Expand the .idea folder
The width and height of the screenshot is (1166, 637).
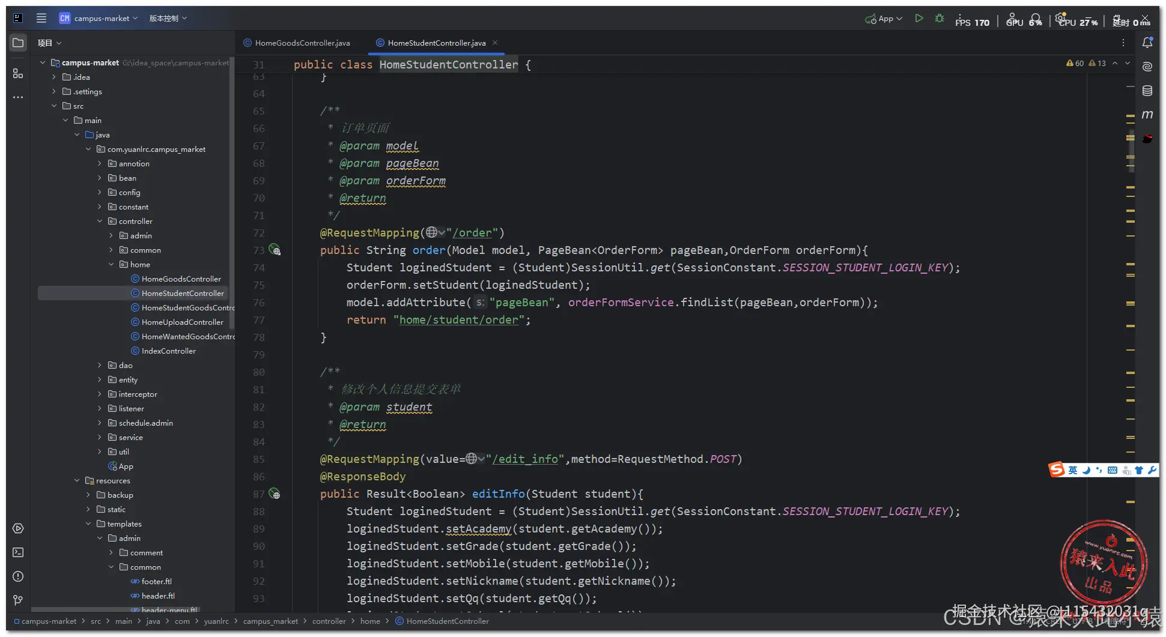[x=54, y=77]
